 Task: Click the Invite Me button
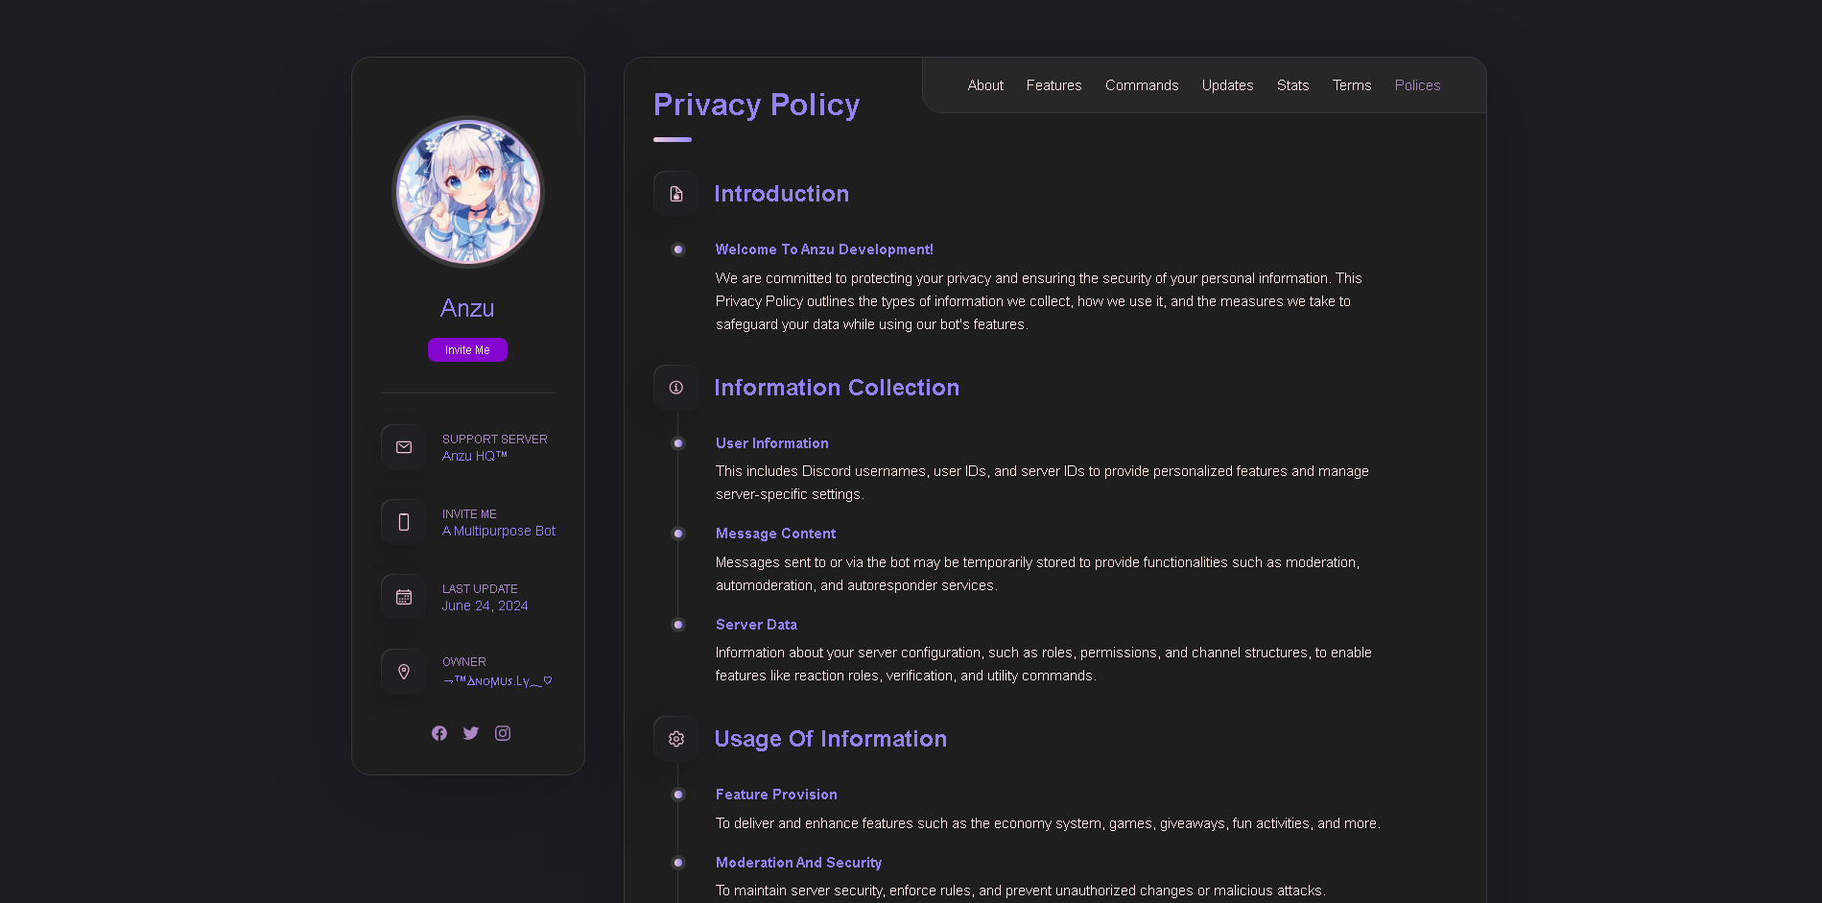pos(467,349)
